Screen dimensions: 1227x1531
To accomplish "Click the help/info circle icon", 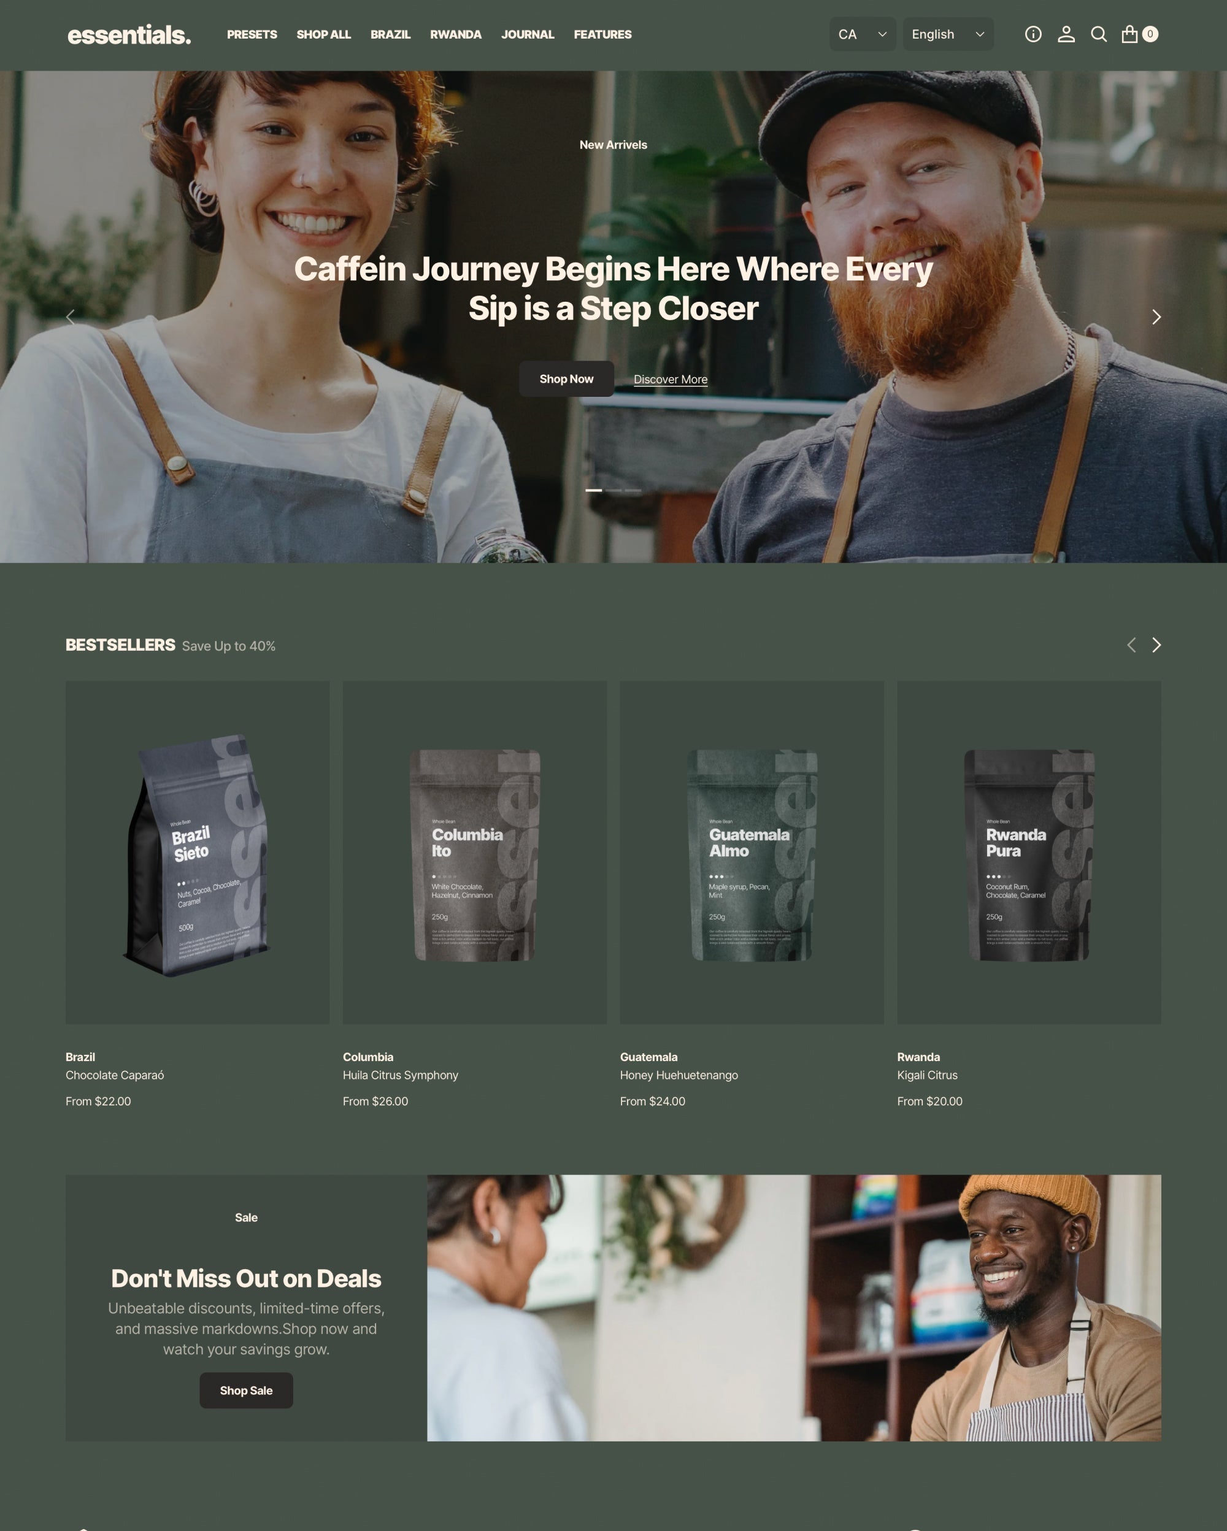I will pos(1033,35).
